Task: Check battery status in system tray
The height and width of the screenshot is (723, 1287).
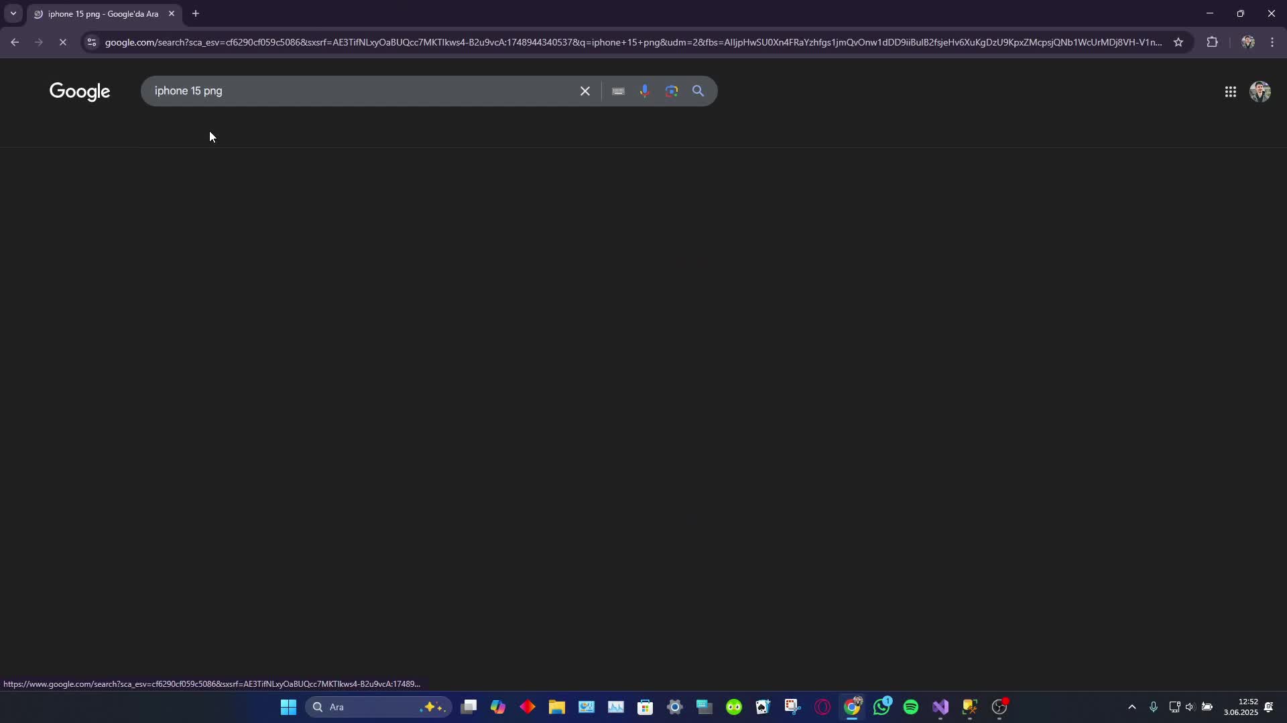Action: click(1207, 707)
